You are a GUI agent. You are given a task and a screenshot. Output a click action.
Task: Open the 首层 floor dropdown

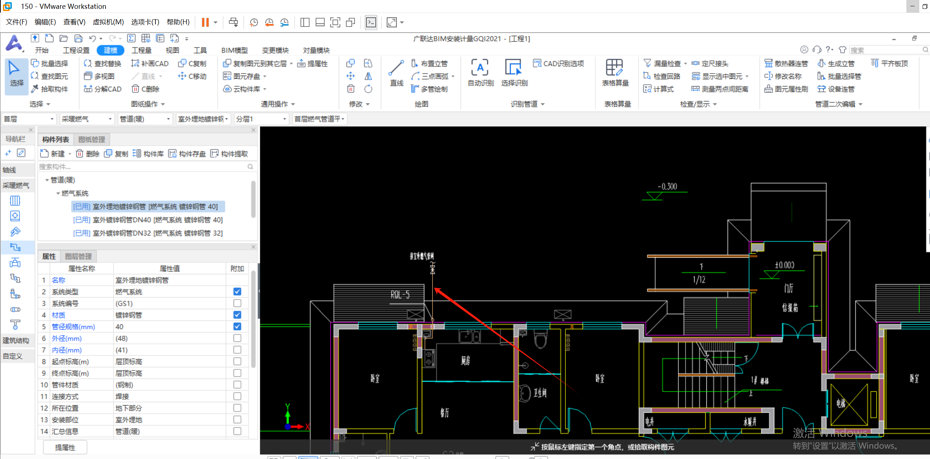[x=29, y=119]
